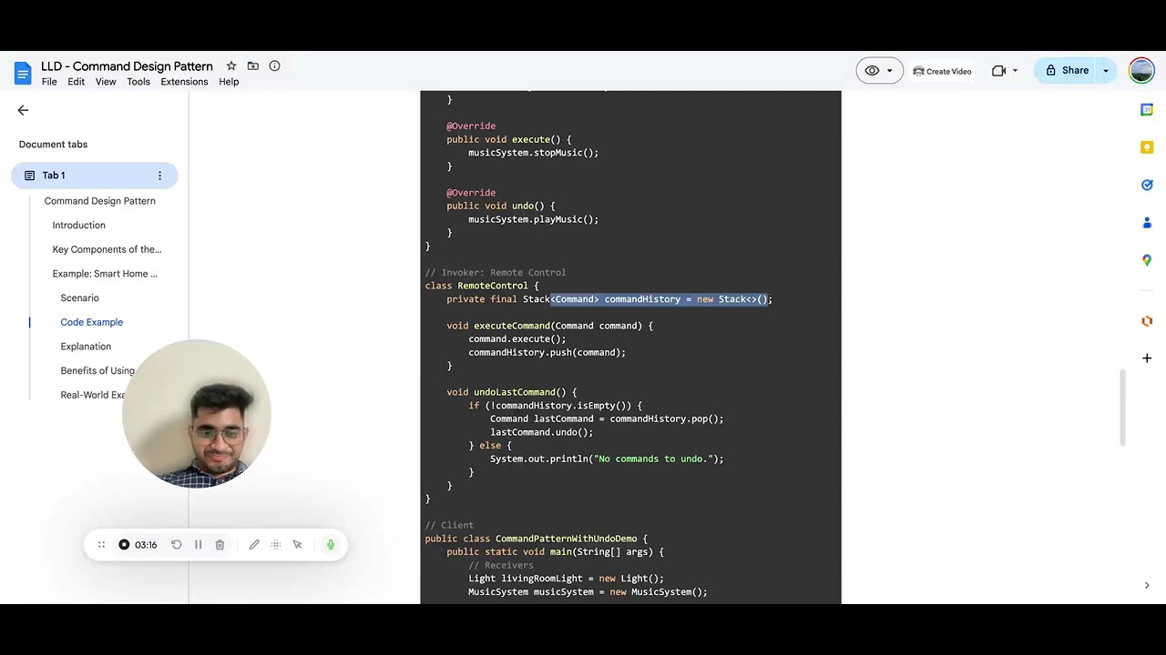Open Google Tasks side panel icon
Viewport: 1166px width, 655px height.
(1147, 185)
